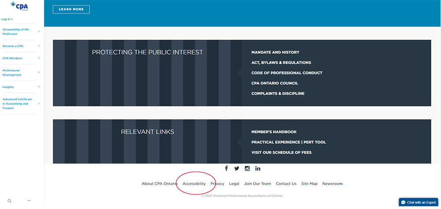The image size is (441, 209).
Task: Open the Facebook social icon
Action: point(226,168)
